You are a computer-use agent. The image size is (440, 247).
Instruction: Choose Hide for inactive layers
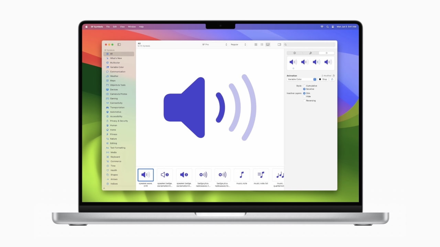click(304, 96)
